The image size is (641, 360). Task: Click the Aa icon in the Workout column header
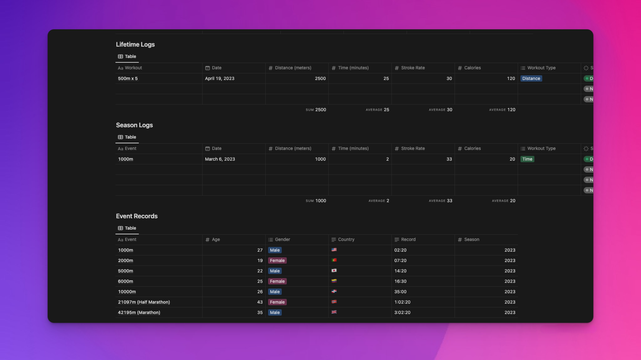(121, 68)
